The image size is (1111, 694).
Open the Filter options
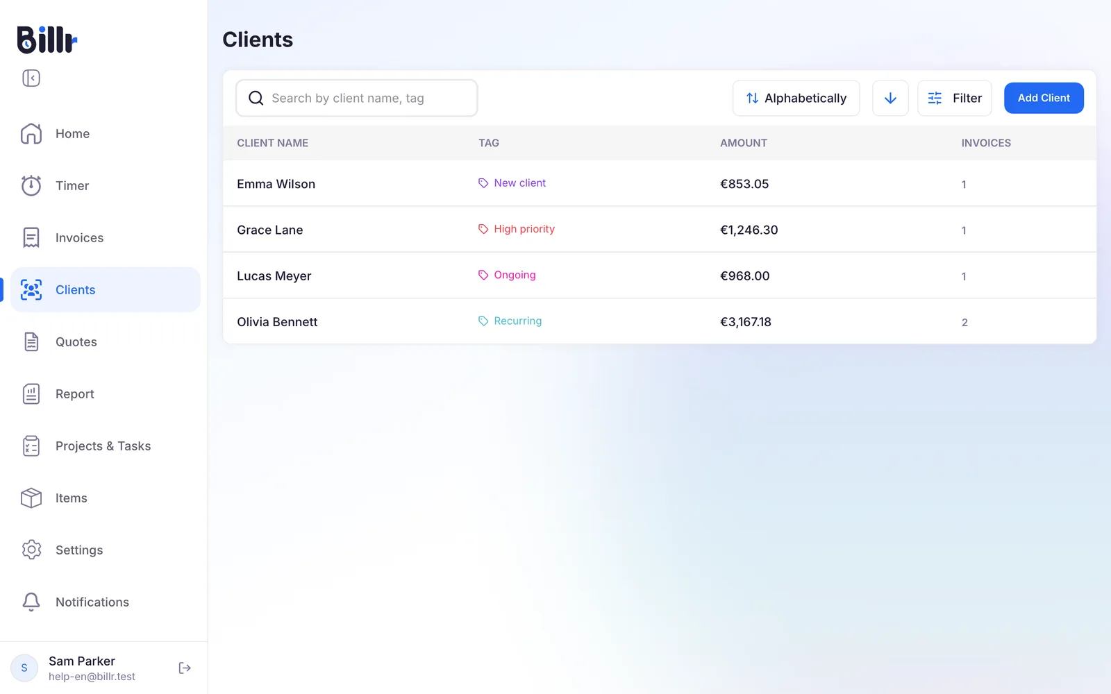point(954,98)
